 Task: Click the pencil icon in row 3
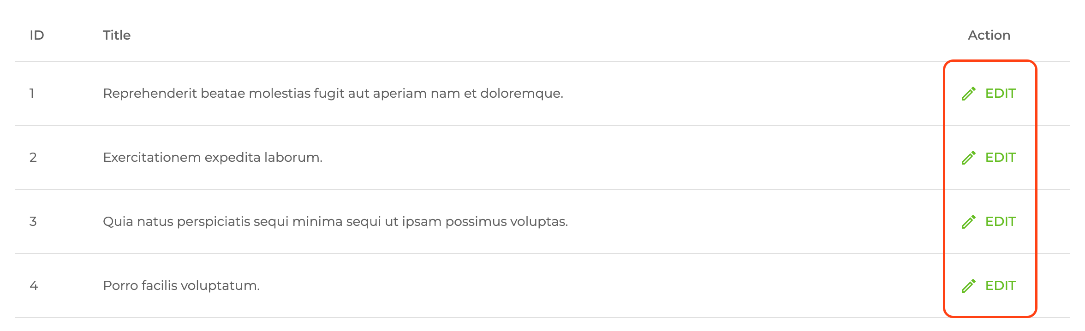coord(968,222)
